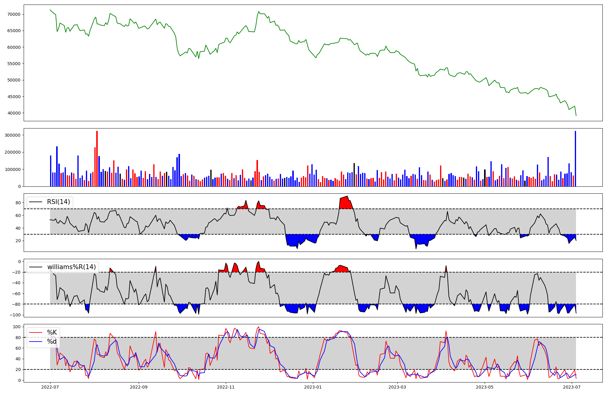Viewport: 607px width, 394px height.
Task: Click the 2023-03 x-axis date label
Action: tap(397, 387)
